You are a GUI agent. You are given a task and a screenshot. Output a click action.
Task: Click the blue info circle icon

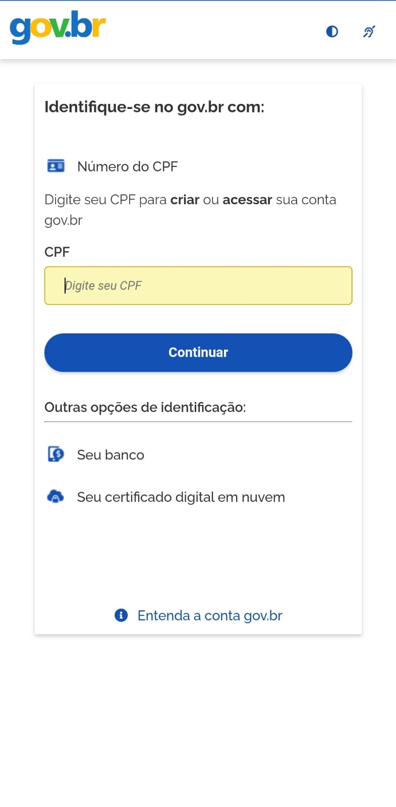(x=121, y=615)
